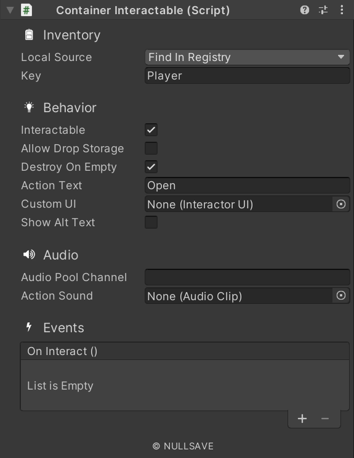The height and width of the screenshot is (458, 354).
Task: Open the Local Source dropdown
Action: 247,57
